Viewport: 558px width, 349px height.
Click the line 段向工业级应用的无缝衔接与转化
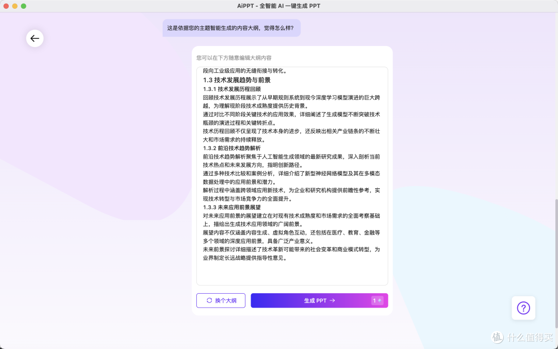point(245,70)
